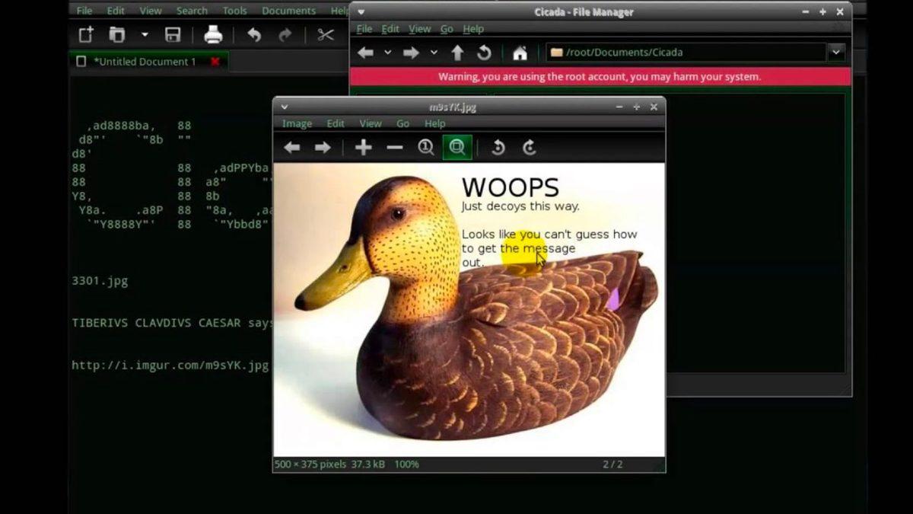Screen dimensions: 913x514
Task: Close the Untitled Document 1 tab
Action: (215, 62)
